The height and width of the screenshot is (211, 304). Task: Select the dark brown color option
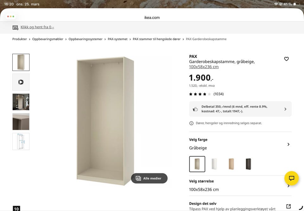(248, 164)
